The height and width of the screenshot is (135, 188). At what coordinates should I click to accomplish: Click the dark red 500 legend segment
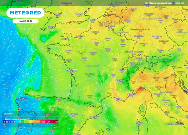(57, 122)
